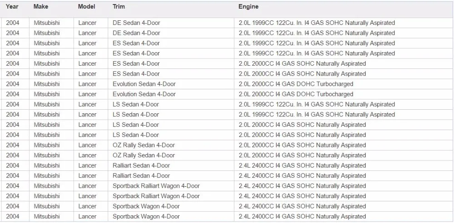Image resolution: width=454 pixels, height=223 pixels.
Task: Select the first OZ Rally Sedan 4-Door cell
Action: tap(171, 145)
